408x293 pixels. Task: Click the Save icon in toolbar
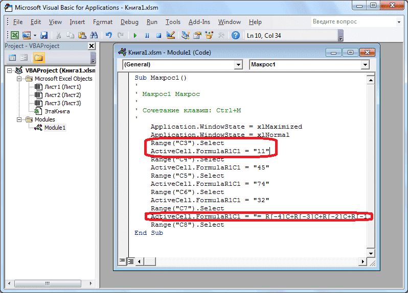(44, 36)
